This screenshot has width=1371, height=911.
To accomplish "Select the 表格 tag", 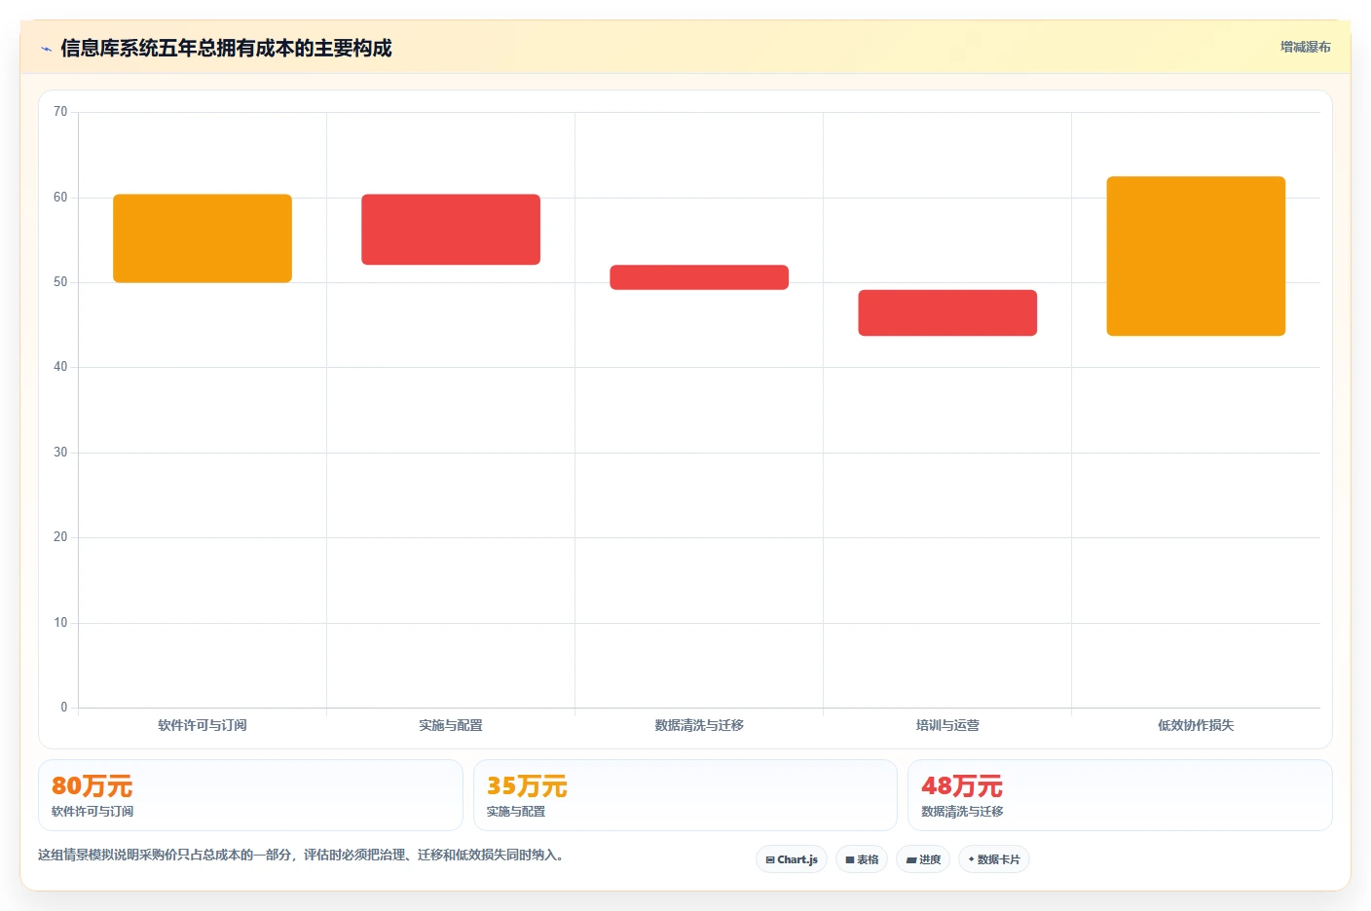I will click(x=862, y=859).
